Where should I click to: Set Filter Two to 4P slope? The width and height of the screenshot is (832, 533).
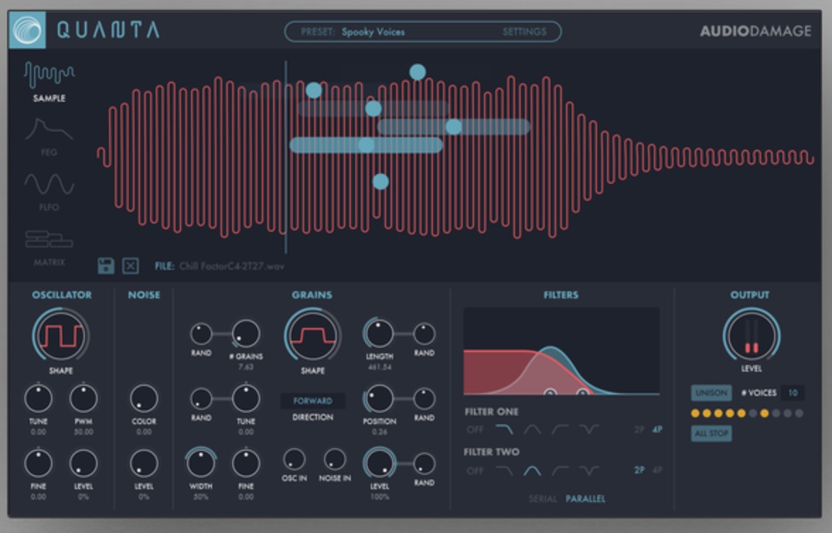coord(657,470)
